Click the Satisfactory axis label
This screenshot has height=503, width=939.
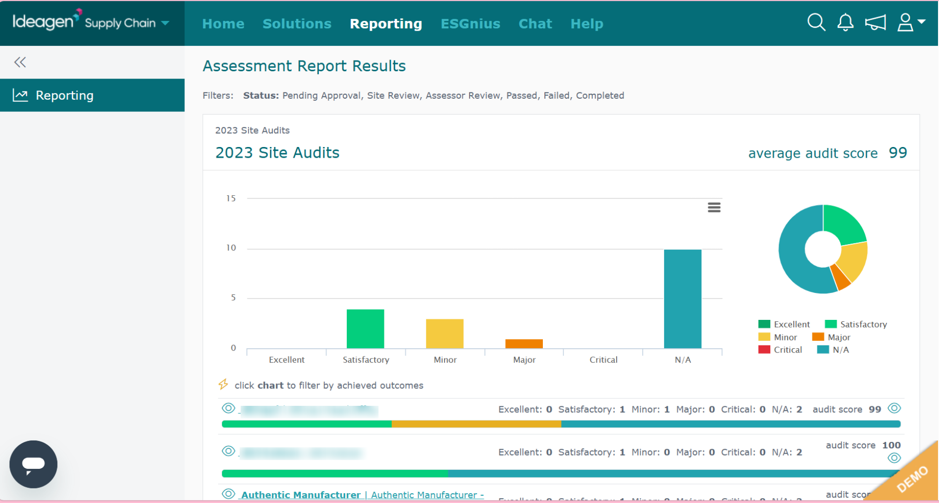tap(366, 360)
